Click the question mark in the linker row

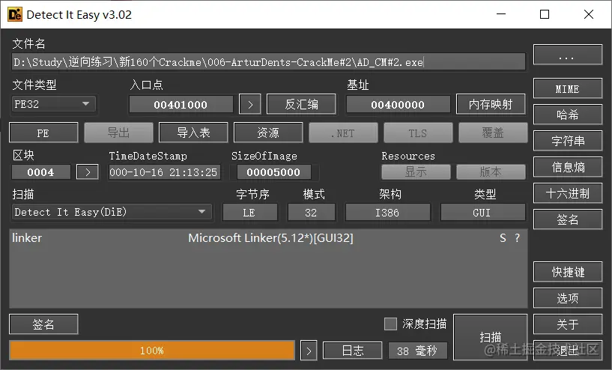coord(517,238)
